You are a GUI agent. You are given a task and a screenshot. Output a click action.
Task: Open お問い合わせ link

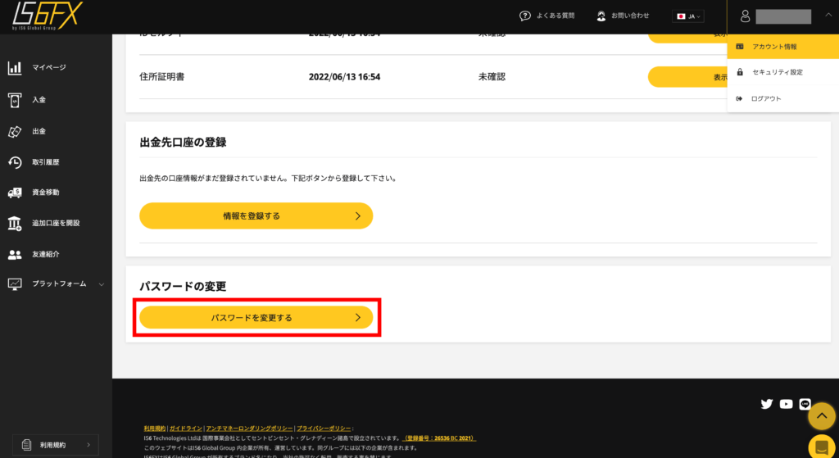point(630,16)
